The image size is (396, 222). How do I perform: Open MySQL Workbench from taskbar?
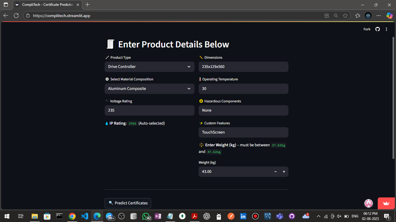pyautogui.click(x=267, y=216)
